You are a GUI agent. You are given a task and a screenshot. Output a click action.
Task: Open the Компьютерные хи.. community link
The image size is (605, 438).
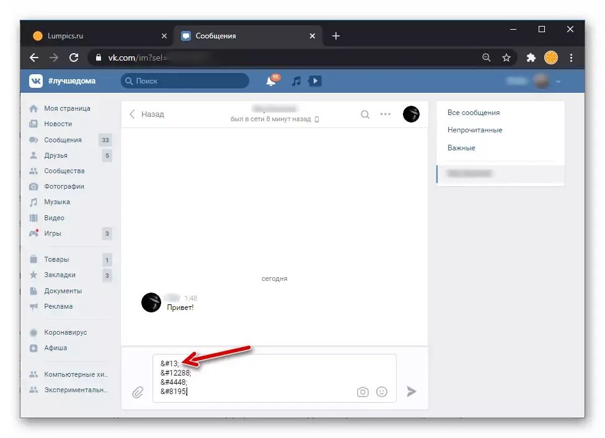point(76,374)
